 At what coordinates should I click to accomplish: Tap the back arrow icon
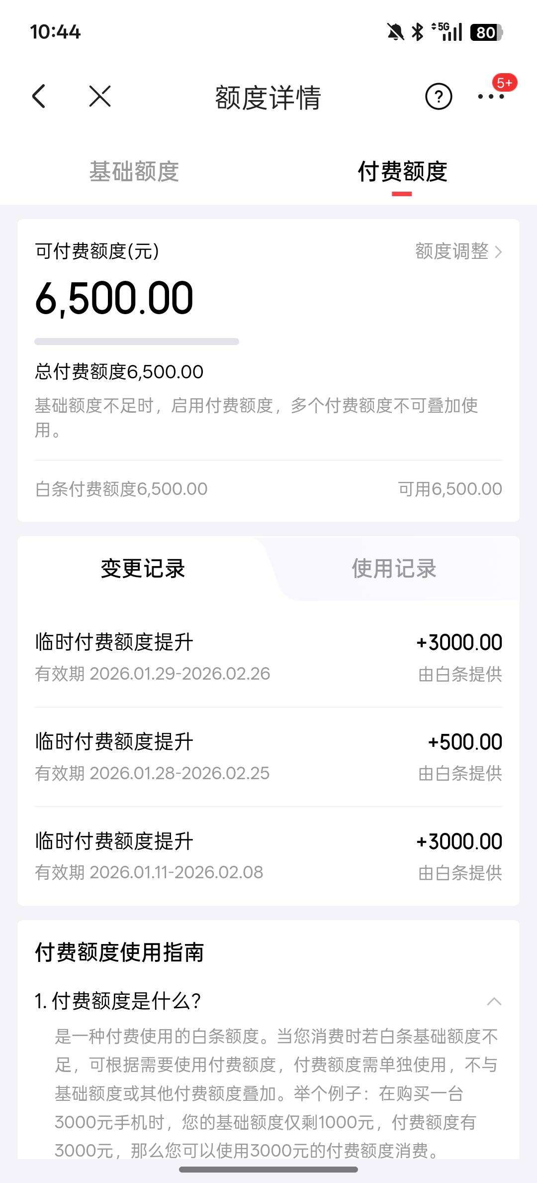39,96
